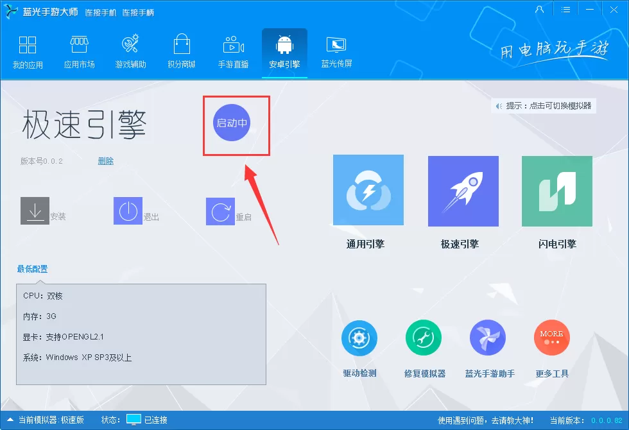Expand 当前模拟器 selector arrow in status bar

coord(10,420)
